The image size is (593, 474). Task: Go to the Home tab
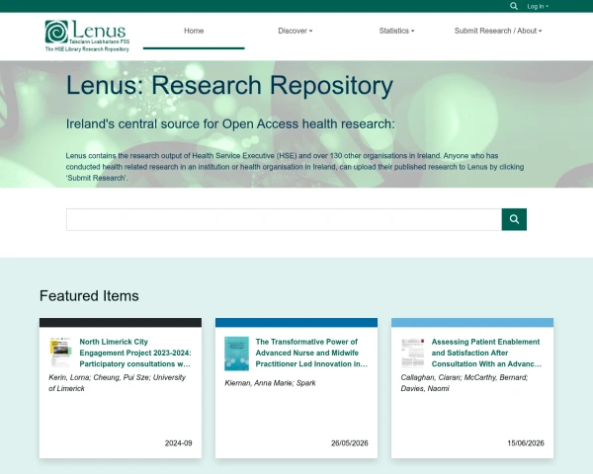point(194,31)
